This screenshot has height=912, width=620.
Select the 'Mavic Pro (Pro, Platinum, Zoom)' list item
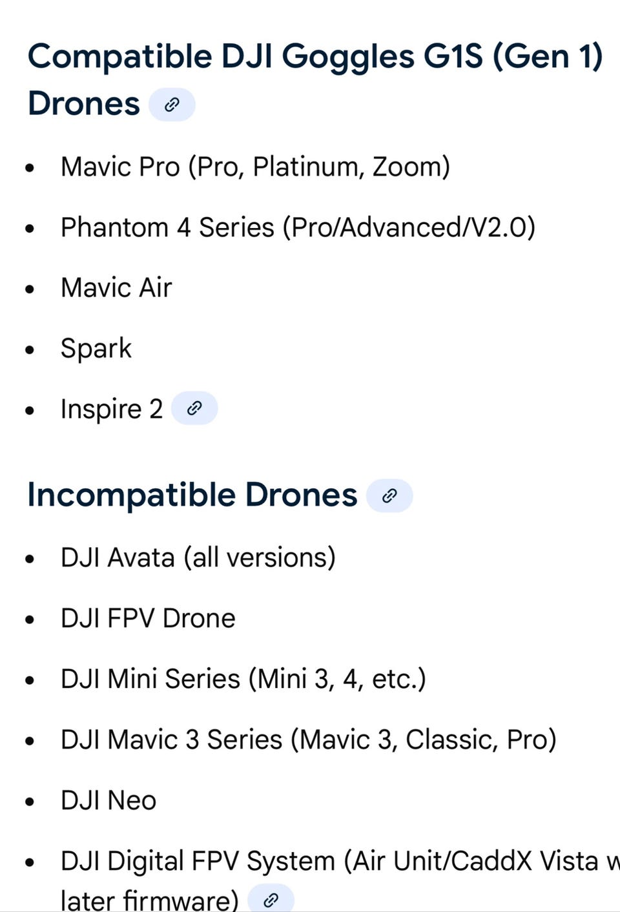(255, 167)
